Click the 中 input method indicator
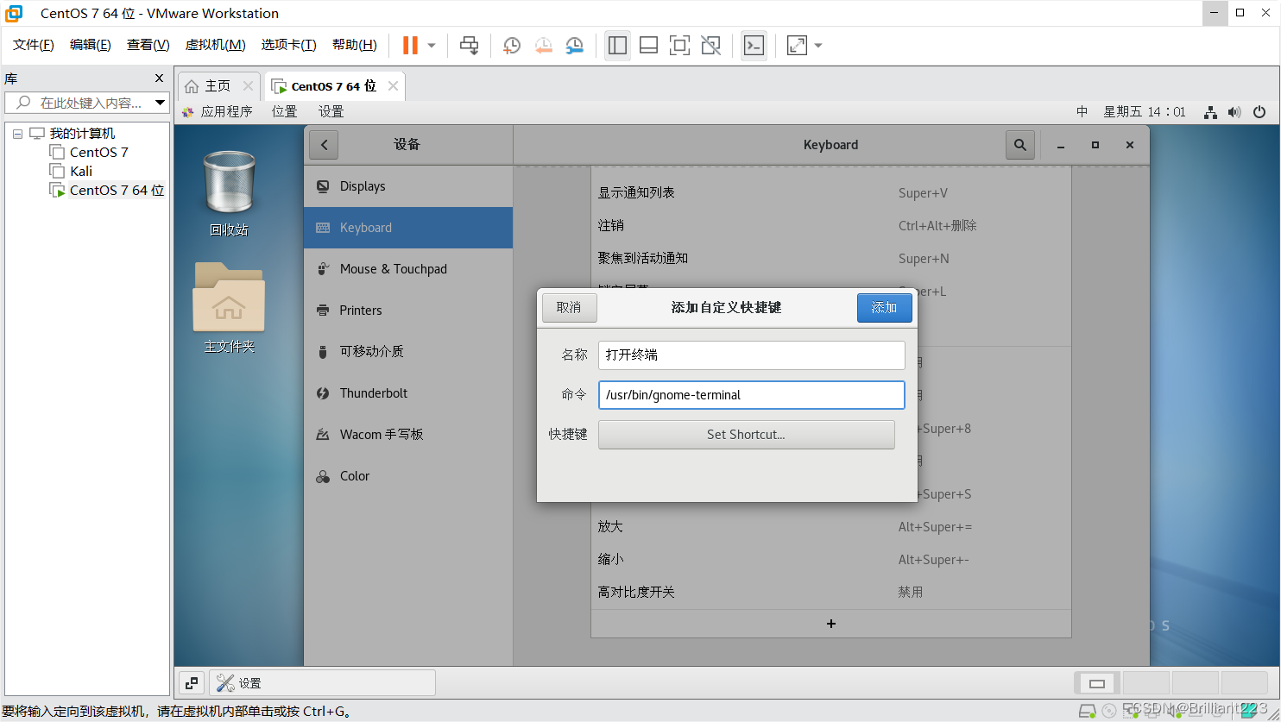This screenshot has width=1281, height=722. pyautogui.click(x=1082, y=112)
